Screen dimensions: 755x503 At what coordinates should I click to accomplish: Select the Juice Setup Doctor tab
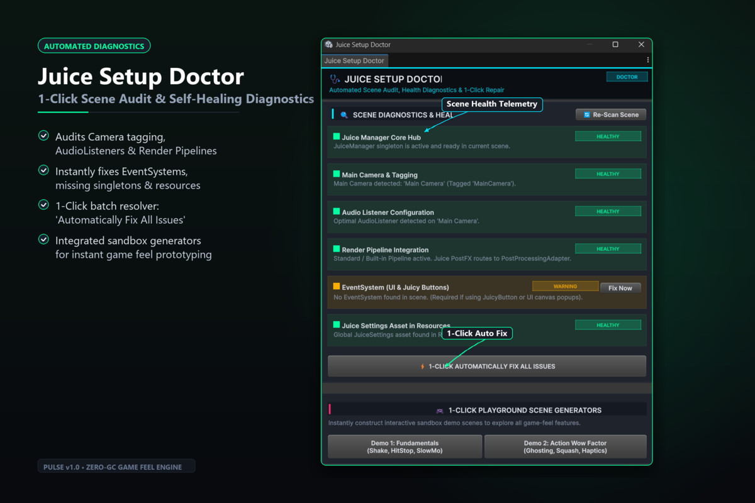[354, 60]
